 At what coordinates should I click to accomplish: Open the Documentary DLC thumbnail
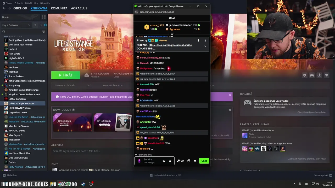113,122
